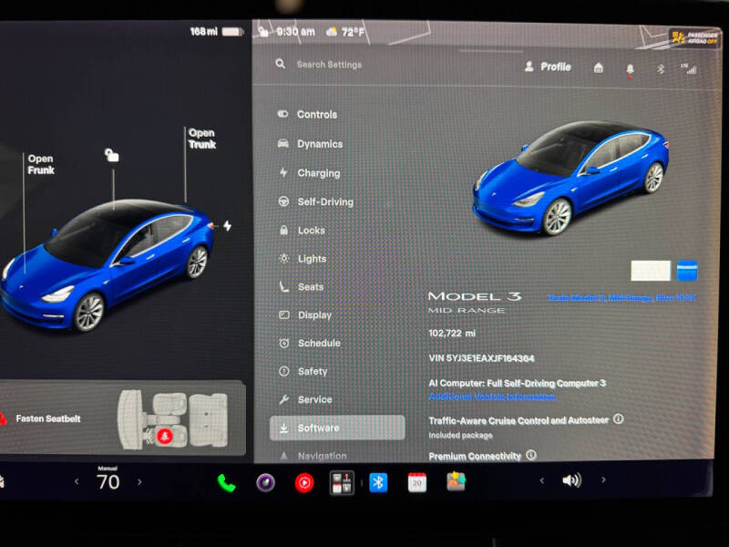Open Navigation settings

point(313,456)
